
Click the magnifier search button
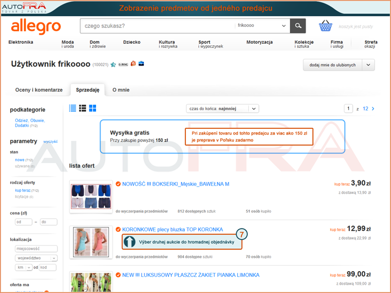coord(298,26)
